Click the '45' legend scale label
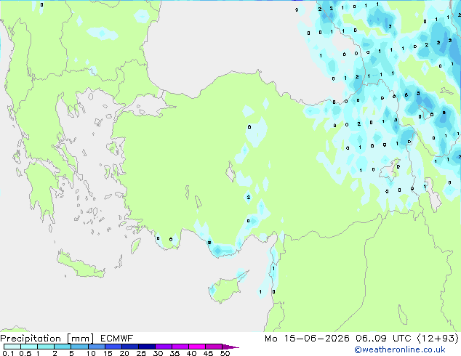The width and height of the screenshot is (461, 356). 208,353
